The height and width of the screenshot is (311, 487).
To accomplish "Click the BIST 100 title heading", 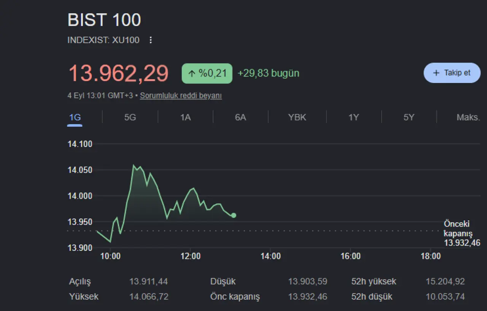I will pos(104,20).
